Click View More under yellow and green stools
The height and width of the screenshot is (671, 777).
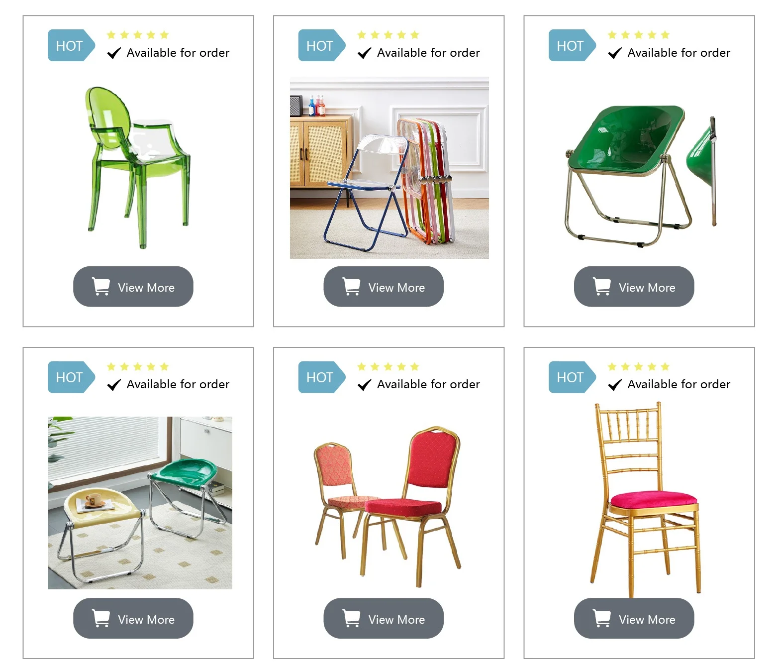[x=133, y=618]
